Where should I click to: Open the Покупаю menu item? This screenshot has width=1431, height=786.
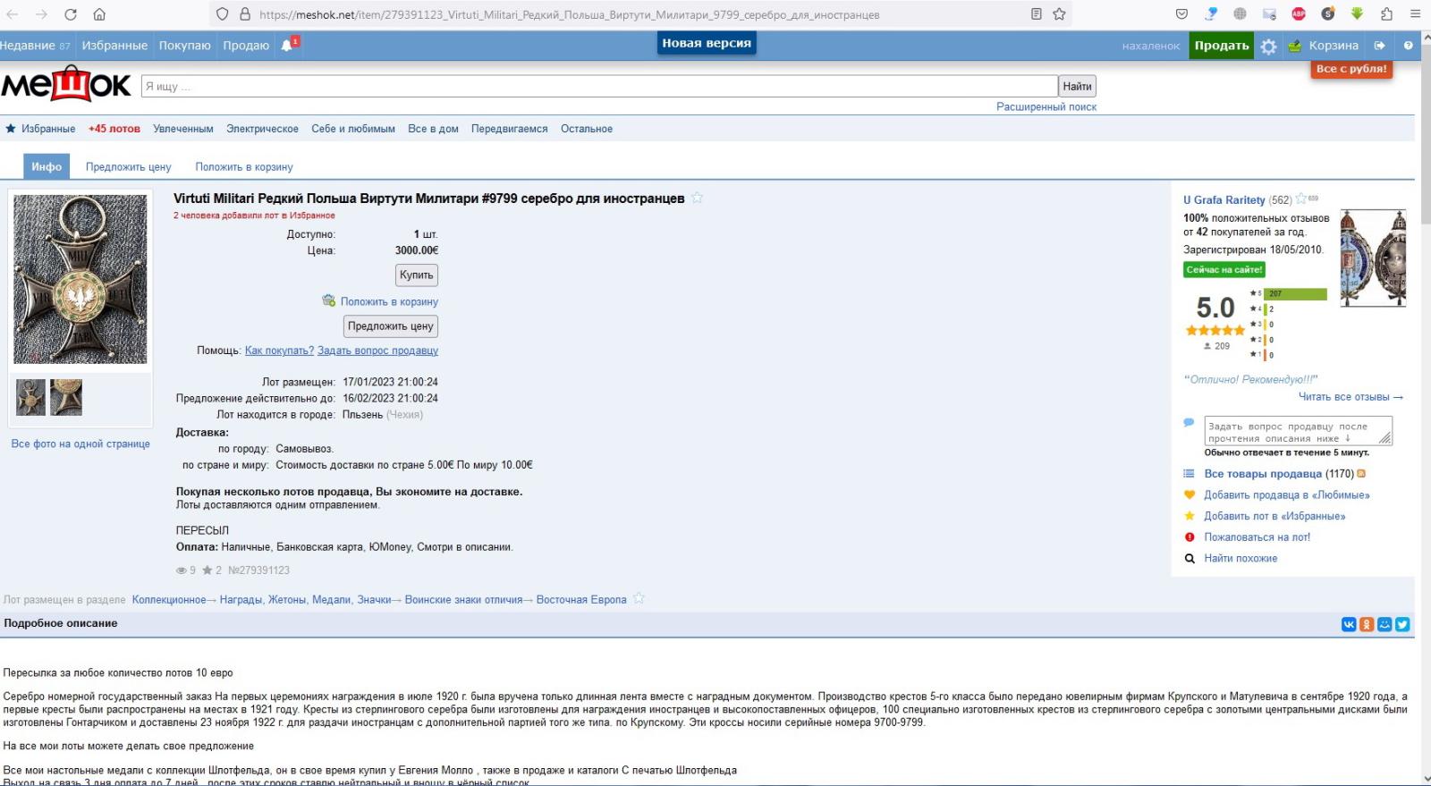tap(184, 46)
